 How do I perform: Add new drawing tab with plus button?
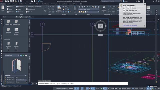click(x=33, y=17)
